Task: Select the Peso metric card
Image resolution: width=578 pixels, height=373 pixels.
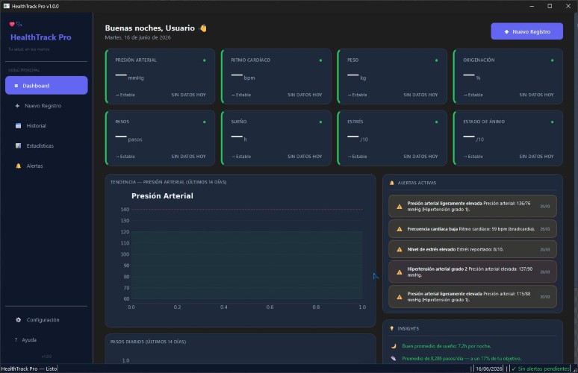Action: [x=392, y=76]
